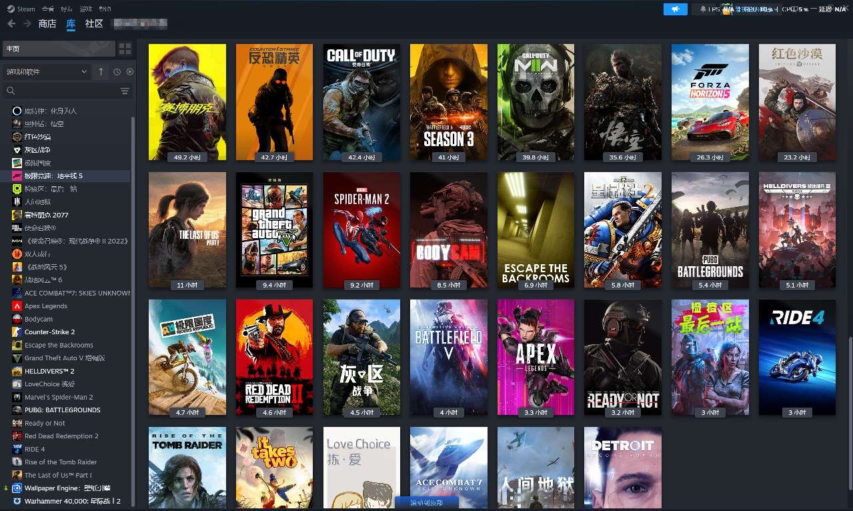This screenshot has height=511, width=853.
Task: Click the RIDE 4 sidebar icon
Action: click(17, 449)
